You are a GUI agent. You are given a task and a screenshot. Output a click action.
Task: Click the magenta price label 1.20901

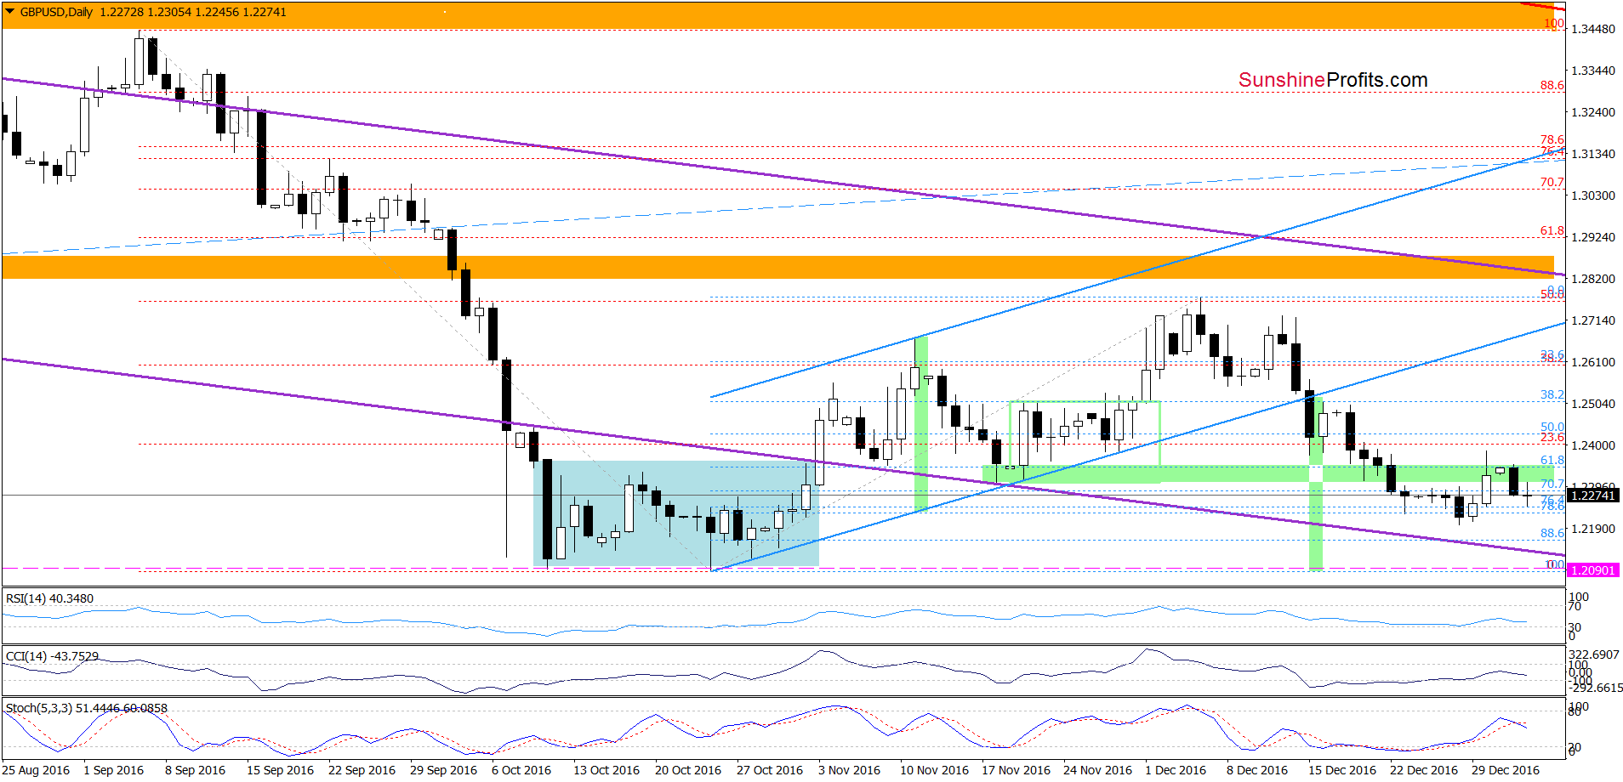1592,570
